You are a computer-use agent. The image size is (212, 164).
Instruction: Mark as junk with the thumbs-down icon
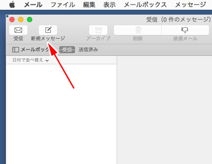coord(185,30)
